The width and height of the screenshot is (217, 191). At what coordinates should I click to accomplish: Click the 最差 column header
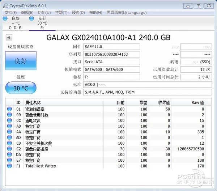tap(138, 103)
